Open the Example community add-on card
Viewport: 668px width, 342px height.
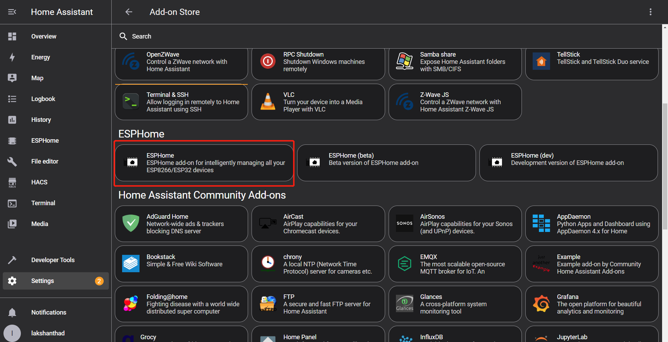(x=592, y=264)
